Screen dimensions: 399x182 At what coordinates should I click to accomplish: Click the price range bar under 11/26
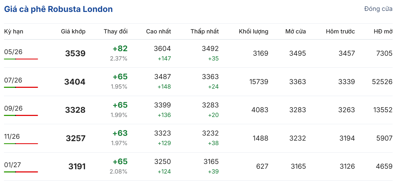coord(21,144)
